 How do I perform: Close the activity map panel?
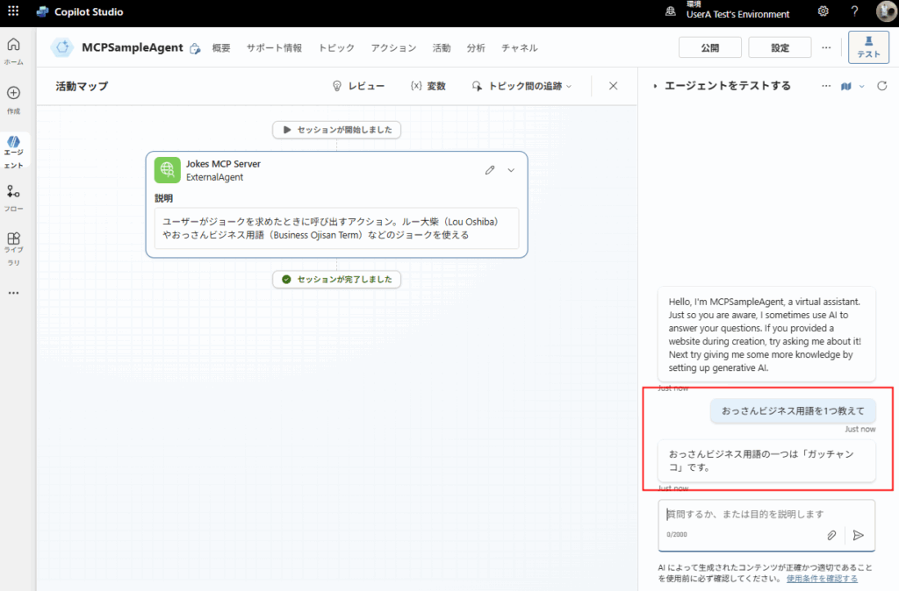[613, 86]
